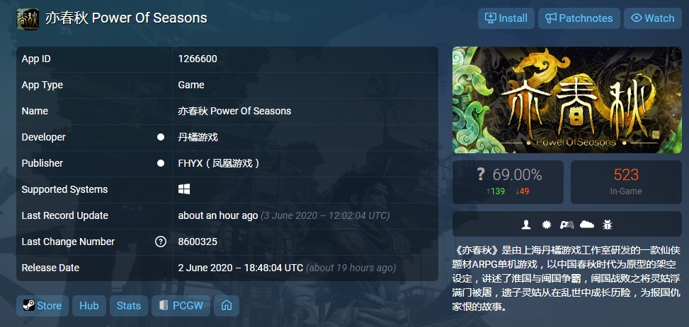Click the home website icon button
Screen dimensions: 689x327
click(227, 306)
